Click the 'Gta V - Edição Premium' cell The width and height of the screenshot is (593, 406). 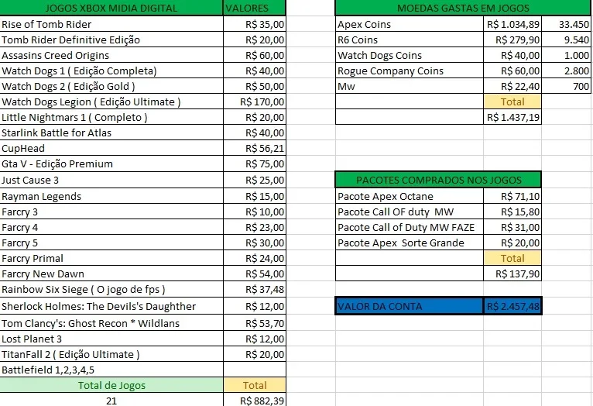point(111,163)
